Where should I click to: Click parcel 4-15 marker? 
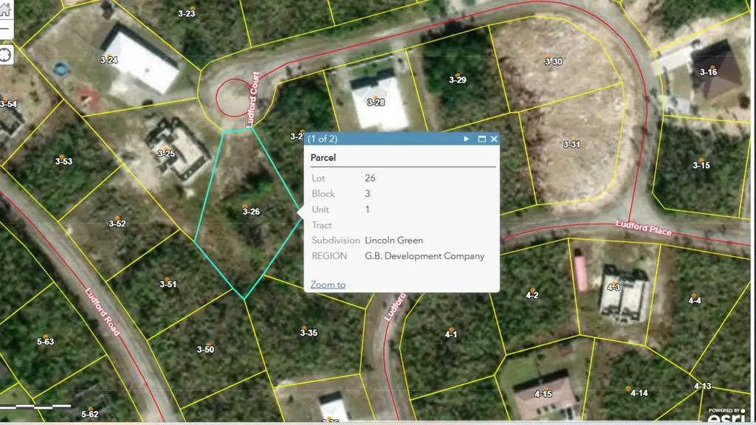tap(543, 393)
